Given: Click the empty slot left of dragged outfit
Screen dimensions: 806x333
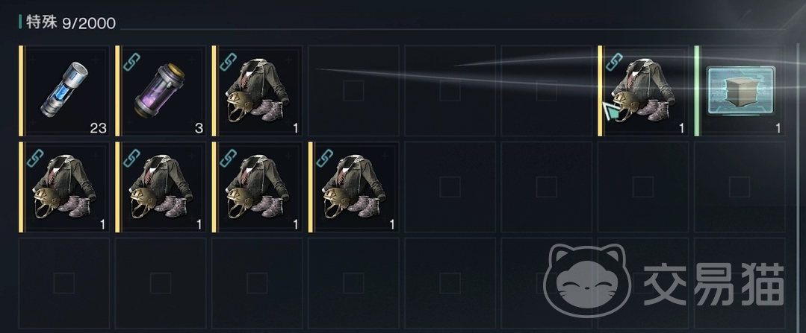Looking at the screenshot, I should (x=546, y=91).
